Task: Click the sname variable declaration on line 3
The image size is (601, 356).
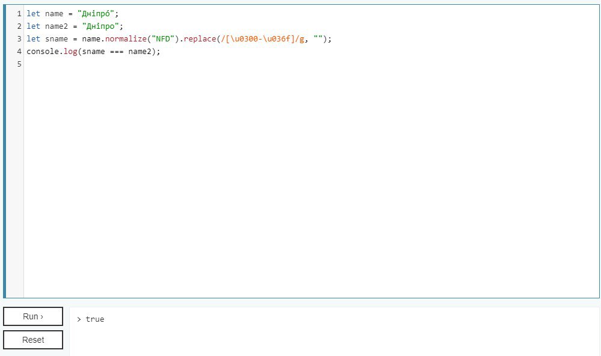Action: 57,39
